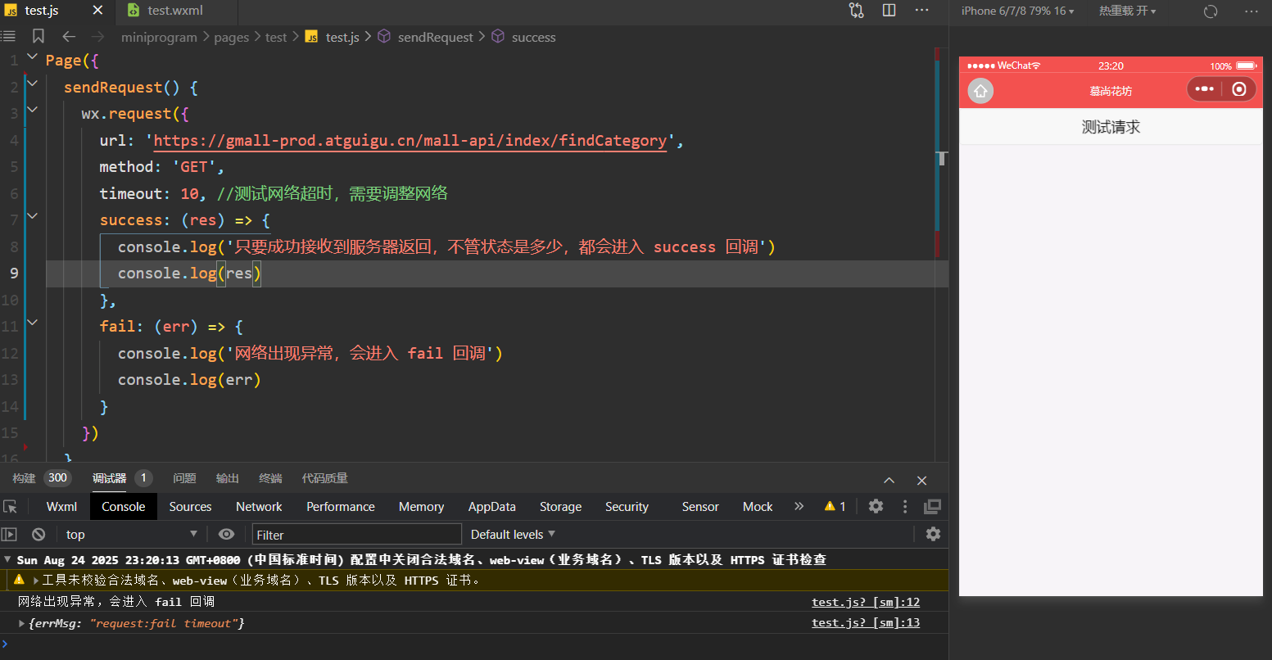Close the debug panel
The width and height of the screenshot is (1272, 660).
[921, 480]
